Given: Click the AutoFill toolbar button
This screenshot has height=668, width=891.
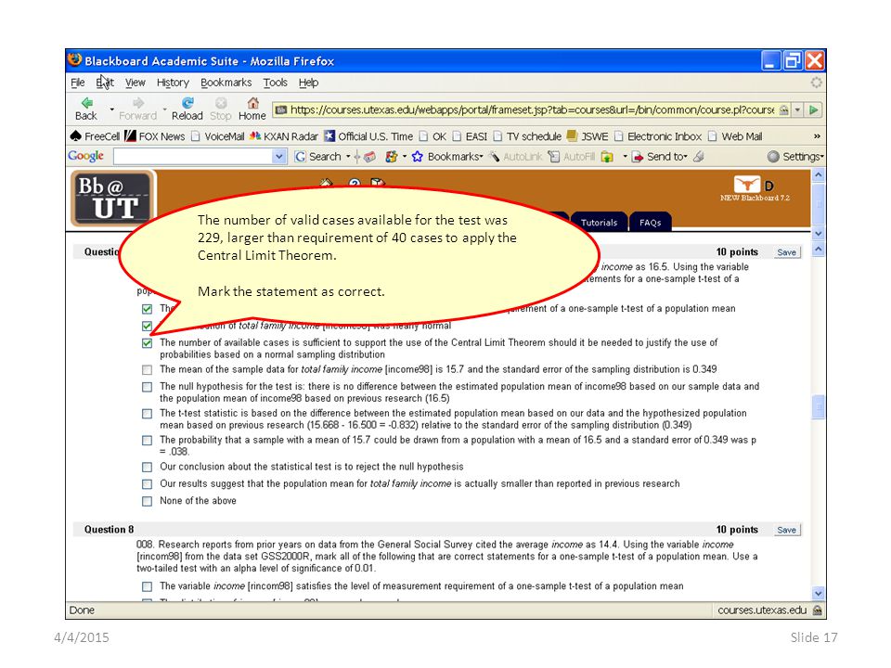Looking at the screenshot, I should click(x=572, y=156).
